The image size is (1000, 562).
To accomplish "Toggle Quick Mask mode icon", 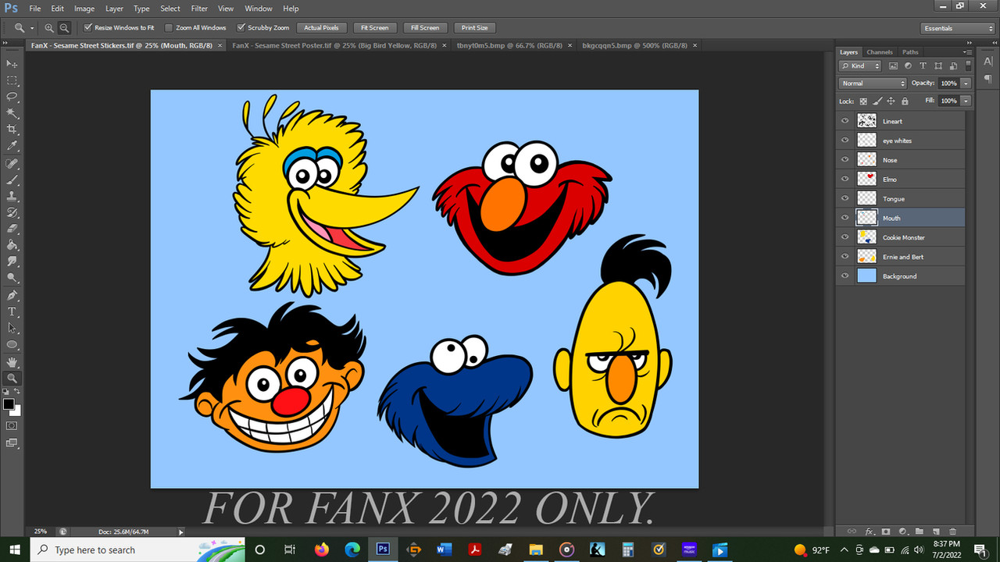I will pos(12,426).
